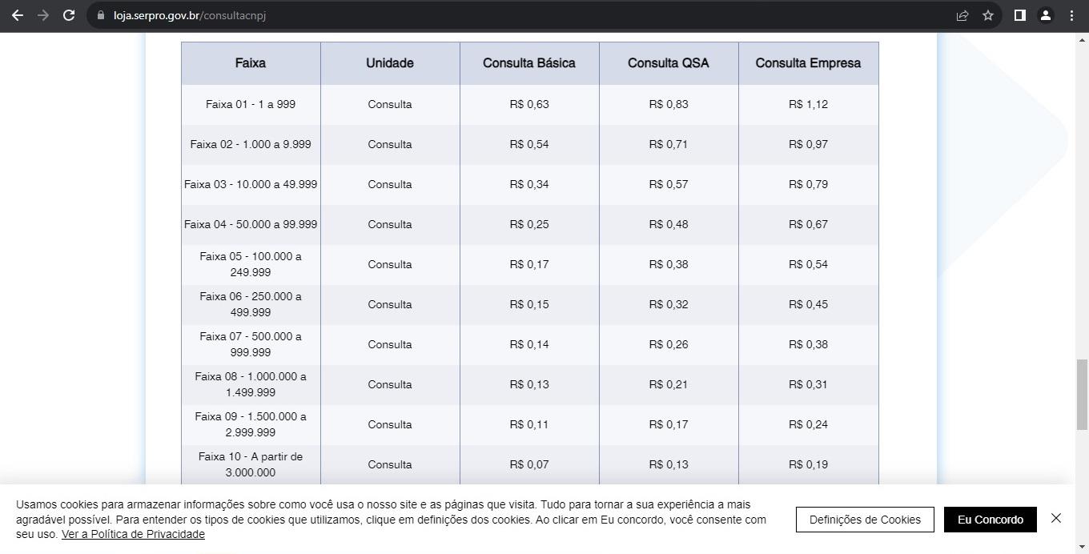The width and height of the screenshot is (1089, 554).
Task: Click the R$ 1,12 Consulta Empresa price
Action: click(x=808, y=104)
